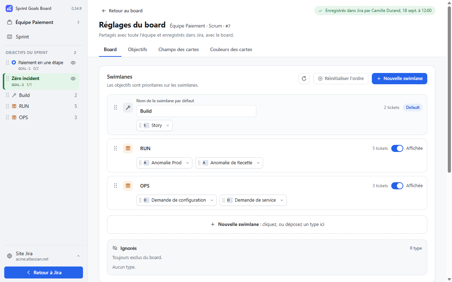The image size is (452, 282).
Task: Click the dashed Nouvelle swimlane drop zone
Action: [x=267, y=225]
